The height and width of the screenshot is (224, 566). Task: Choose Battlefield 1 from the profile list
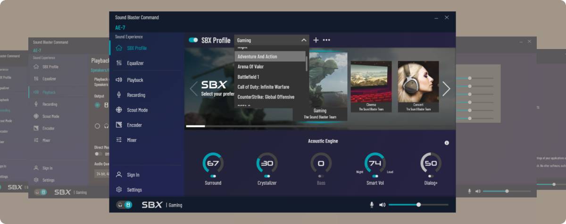[x=270, y=77]
